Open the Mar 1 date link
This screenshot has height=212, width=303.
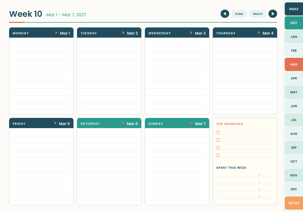(x=65, y=33)
